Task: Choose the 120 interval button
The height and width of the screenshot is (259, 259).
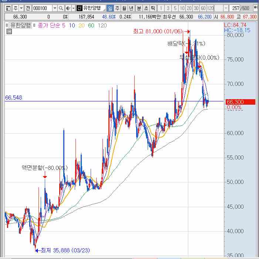Action: (210, 8)
